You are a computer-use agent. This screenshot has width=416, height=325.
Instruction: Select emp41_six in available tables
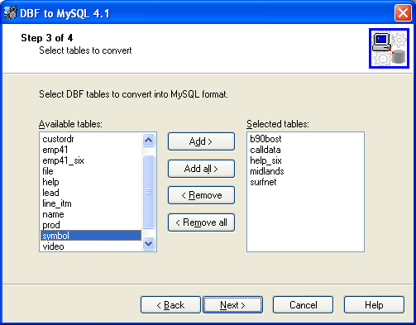pyautogui.click(x=91, y=160)
